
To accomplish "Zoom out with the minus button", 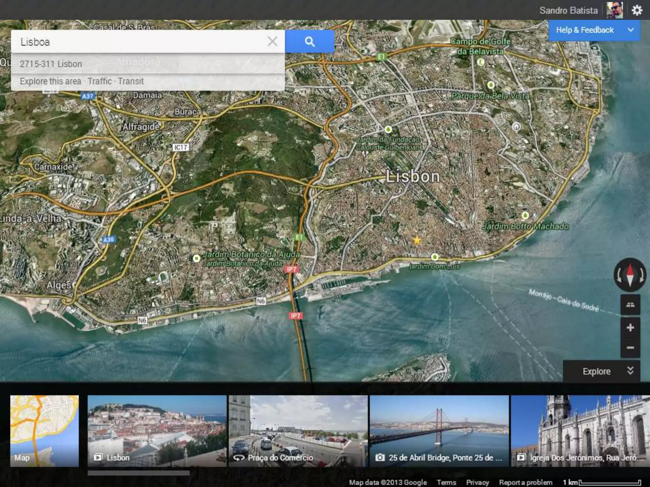I will coord(630,347).
